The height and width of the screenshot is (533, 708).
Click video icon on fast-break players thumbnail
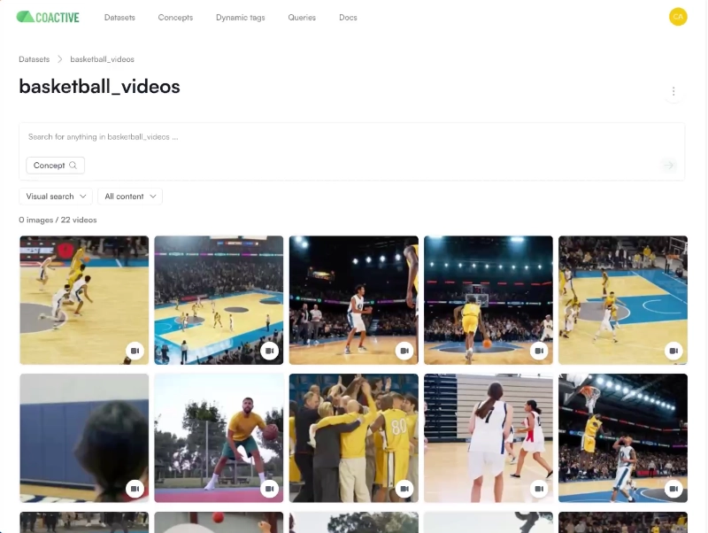pos(135,351)
